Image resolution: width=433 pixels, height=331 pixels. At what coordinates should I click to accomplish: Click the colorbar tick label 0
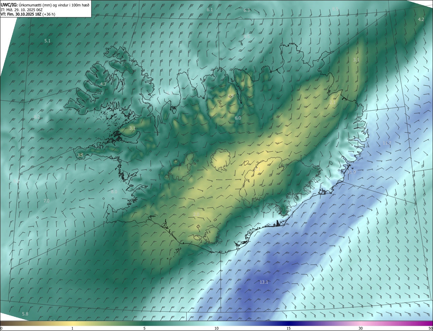coord(1,328)
